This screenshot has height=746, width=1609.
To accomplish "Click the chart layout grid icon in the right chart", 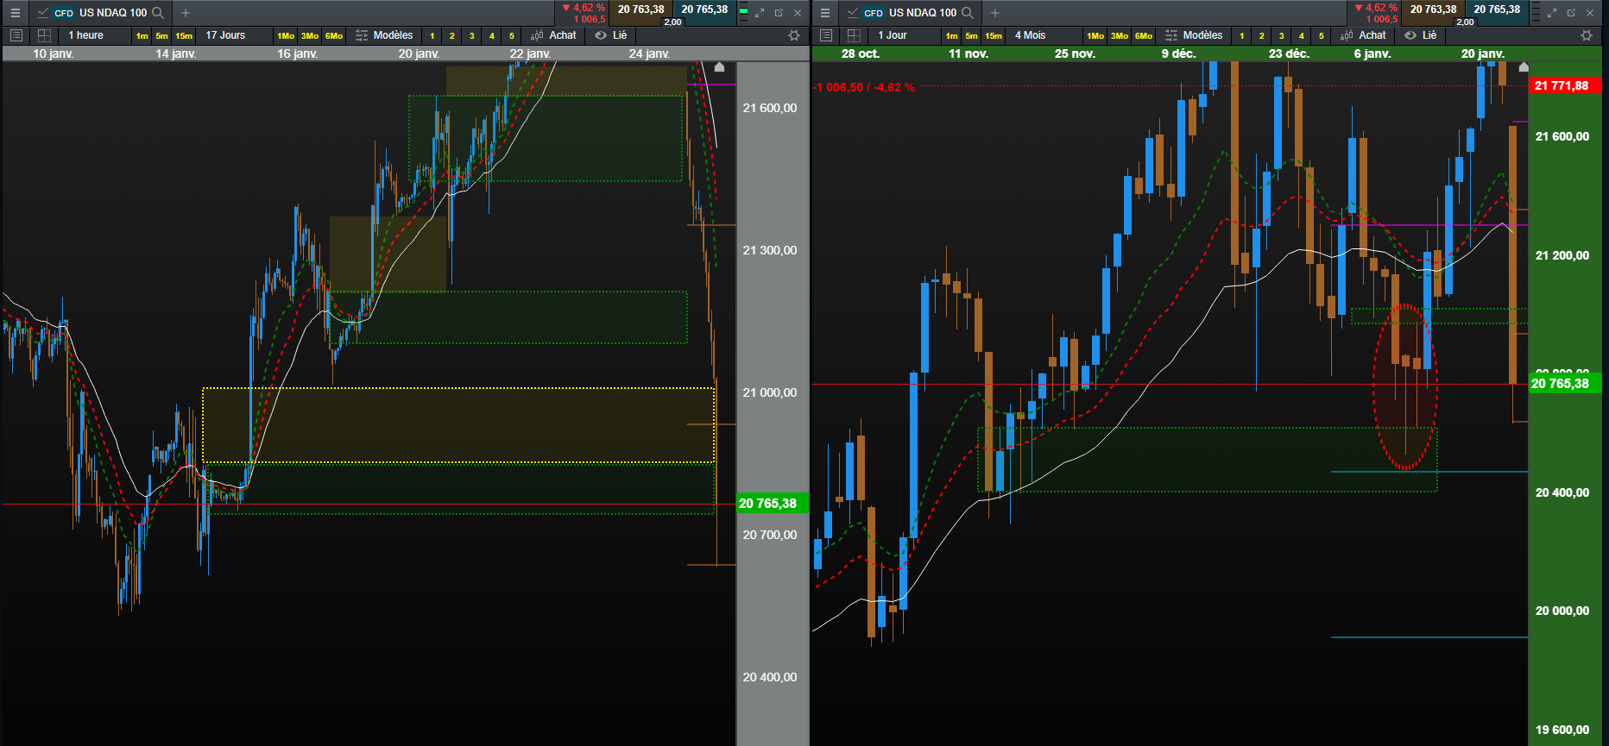I will click(x=854, y=35).
